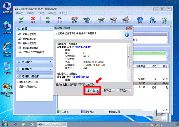Select the partition row showing 75.70MB
The image size is (179, 127).
pos(151,79)
